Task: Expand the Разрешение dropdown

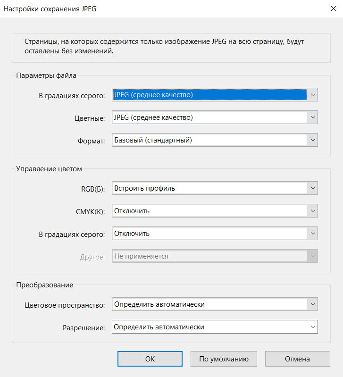Action: click(x=215, y=327)
